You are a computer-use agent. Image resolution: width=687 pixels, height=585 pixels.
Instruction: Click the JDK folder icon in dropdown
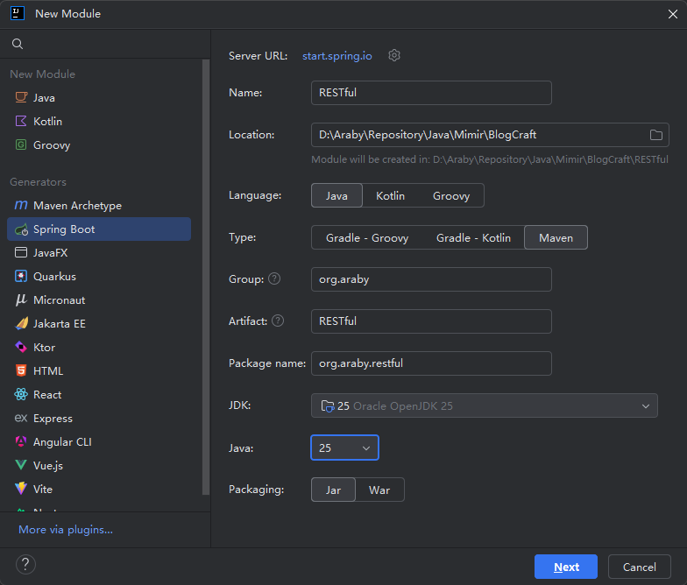pyautogui.click(x=328, y=406)
